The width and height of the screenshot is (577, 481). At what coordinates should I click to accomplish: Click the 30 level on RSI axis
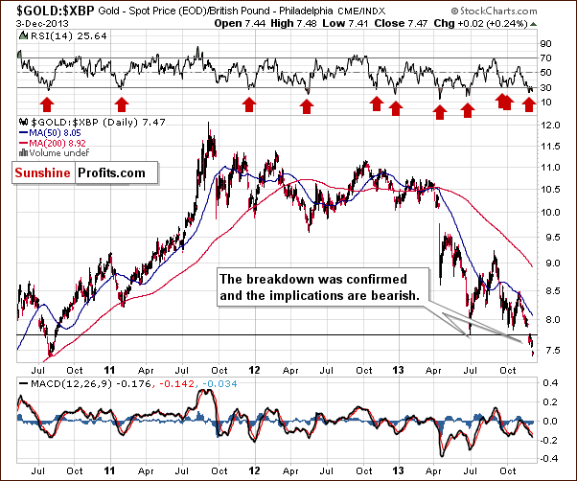(545, 87)
